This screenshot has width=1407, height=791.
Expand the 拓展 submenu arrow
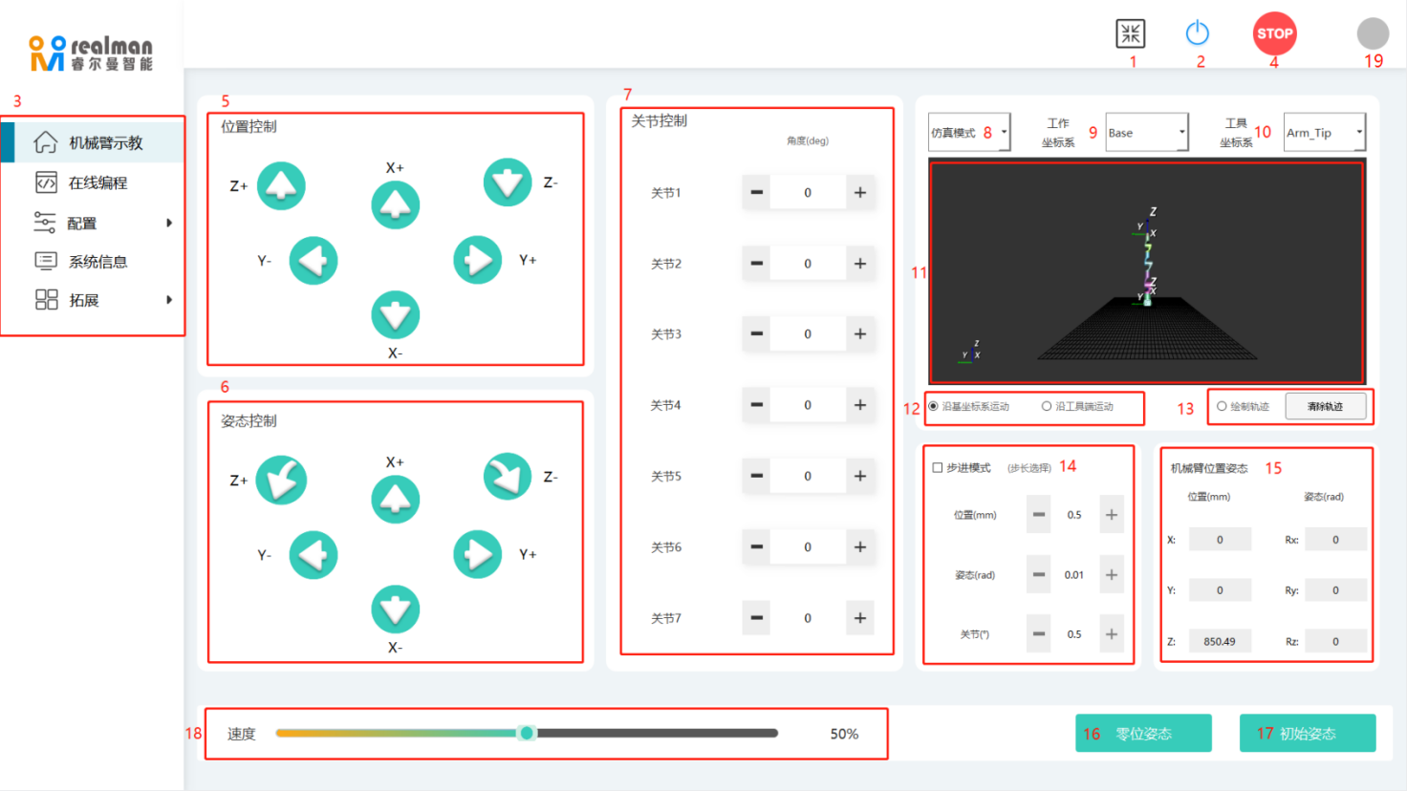click(x=169, y=300)
